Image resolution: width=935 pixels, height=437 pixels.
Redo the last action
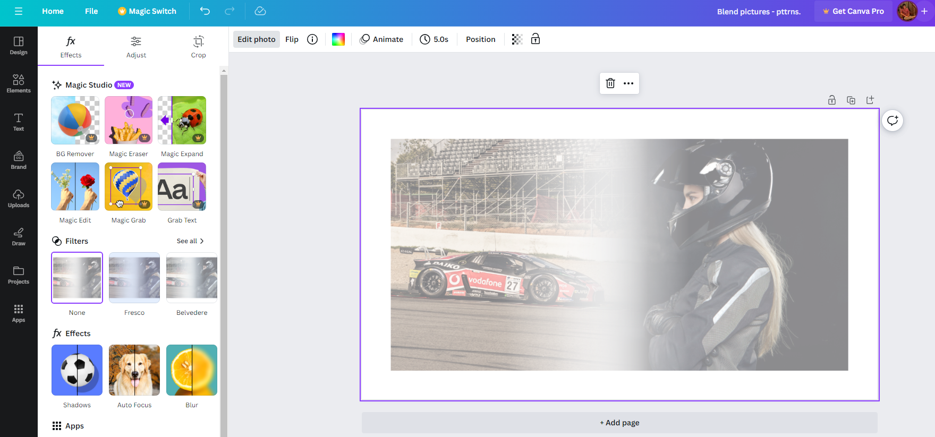229,11
